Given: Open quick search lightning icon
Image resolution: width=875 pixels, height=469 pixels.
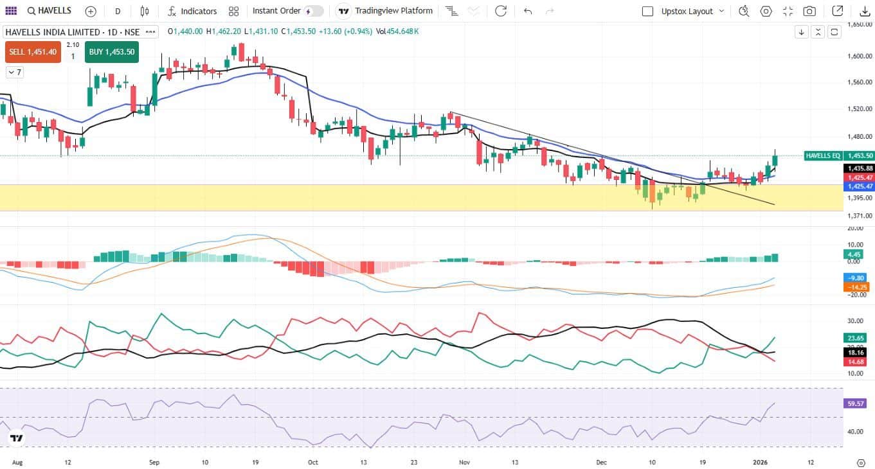Looking at the screenshot, I should [x=744, y=11].
